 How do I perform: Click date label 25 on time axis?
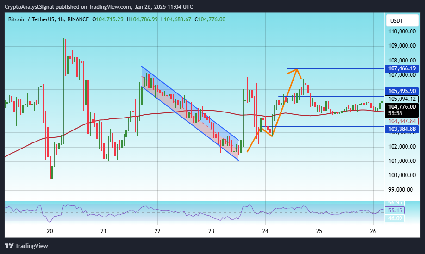pyautogui.click(x=319, y=231)
